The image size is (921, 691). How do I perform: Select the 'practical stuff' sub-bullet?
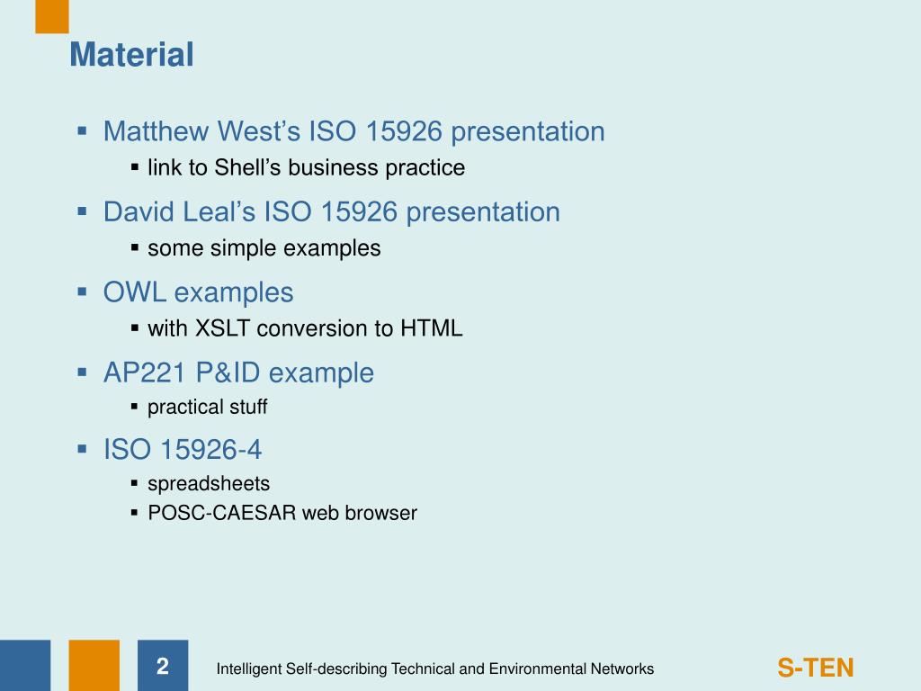pos(208,407)
